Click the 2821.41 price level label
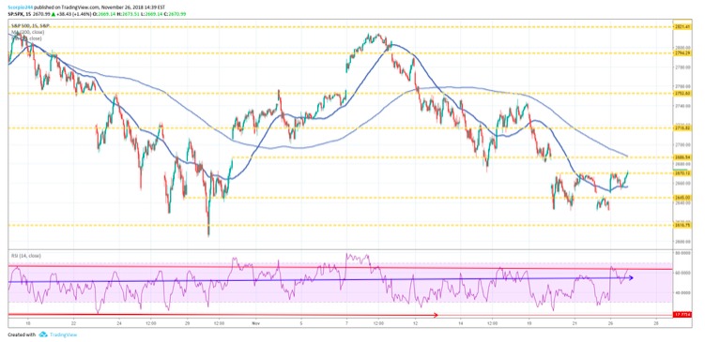The height and width of the screenshot is (342, 705). click(682, 26)
